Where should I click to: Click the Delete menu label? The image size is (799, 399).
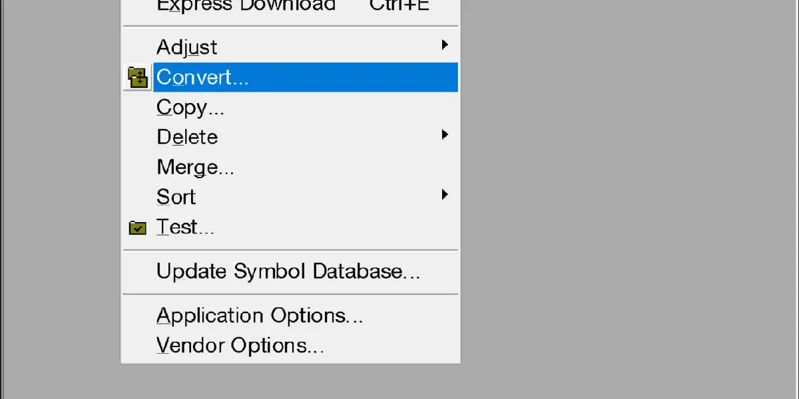(187, 138)
